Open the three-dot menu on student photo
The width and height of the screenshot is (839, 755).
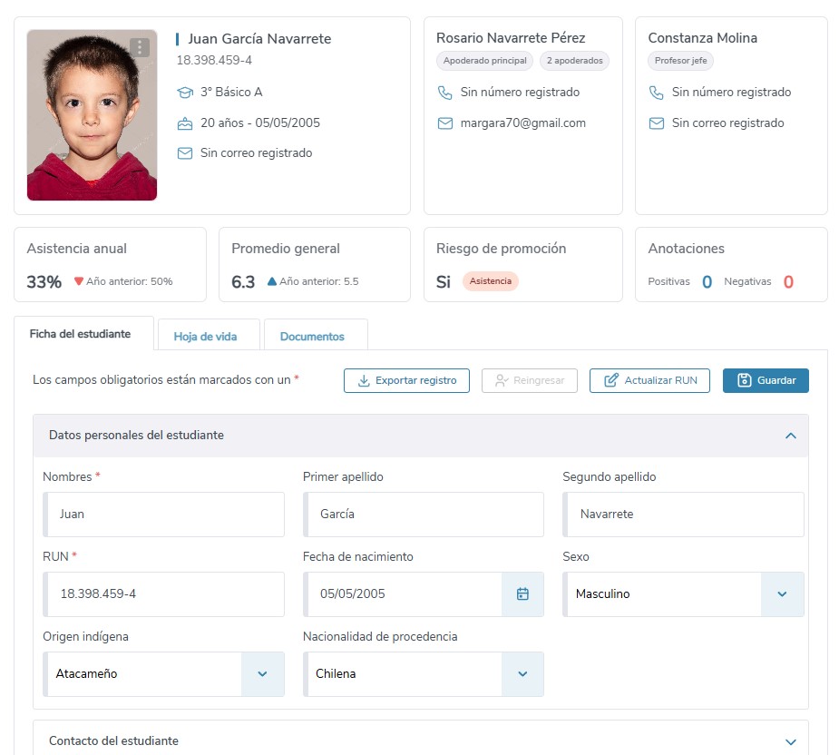[x=140, y=48]
